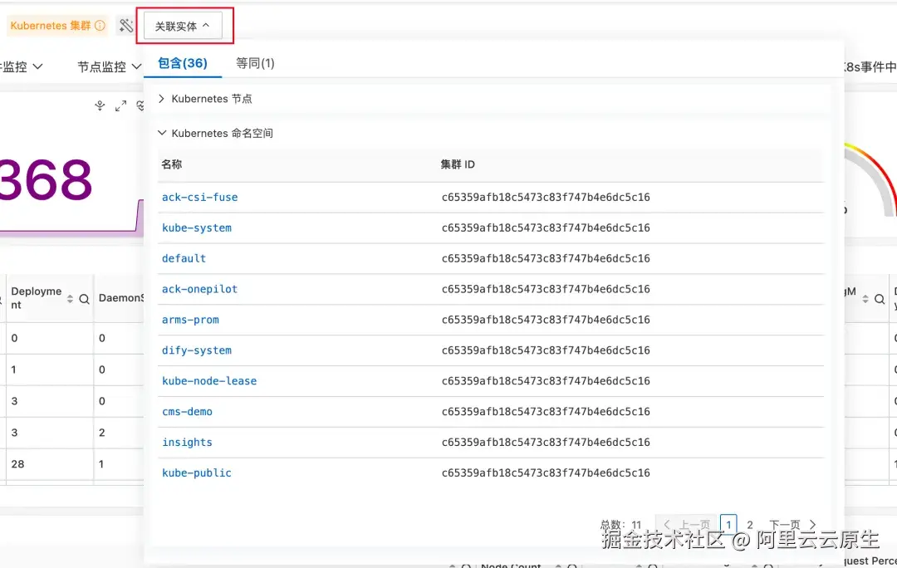The height and width of the screenshot is (568, 897).
Task: Open the kube-public namespace link
Action: click(x=197, y=473)
